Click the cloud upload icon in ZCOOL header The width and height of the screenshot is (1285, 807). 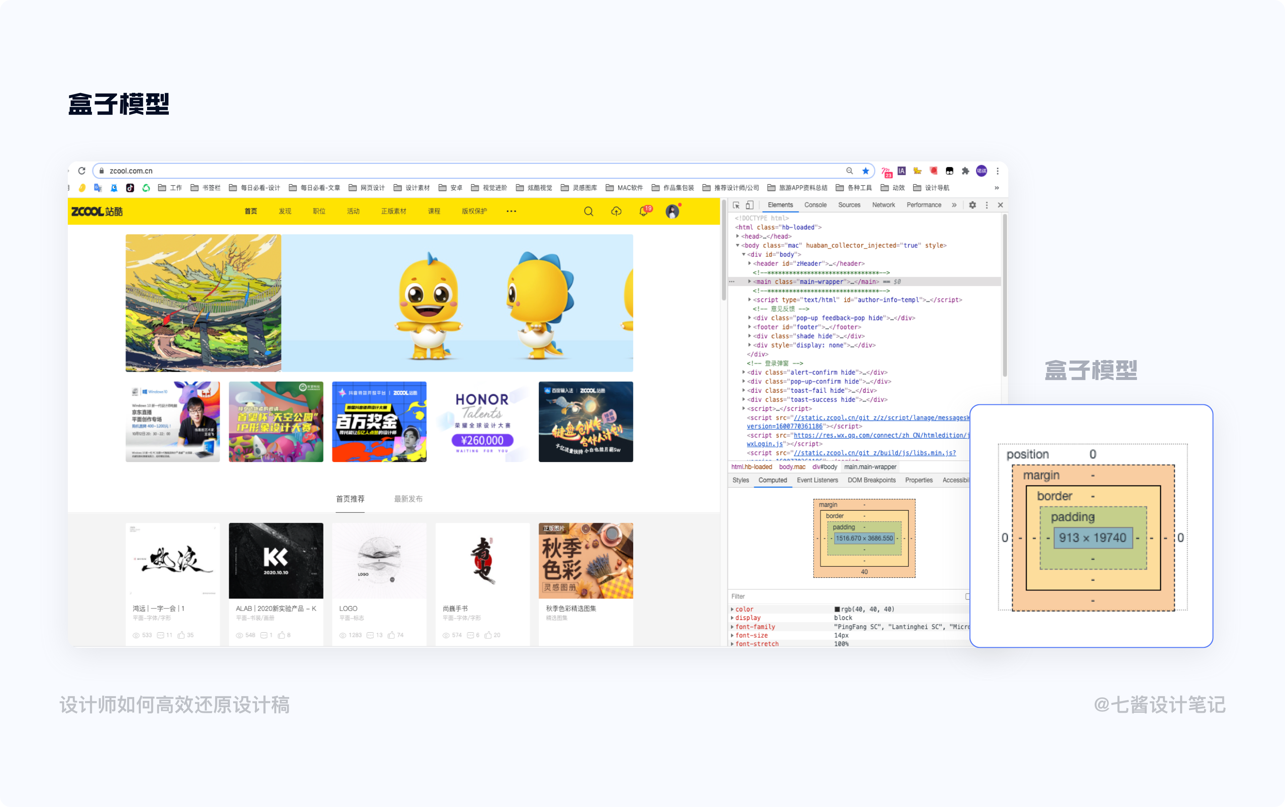point(616,212)
